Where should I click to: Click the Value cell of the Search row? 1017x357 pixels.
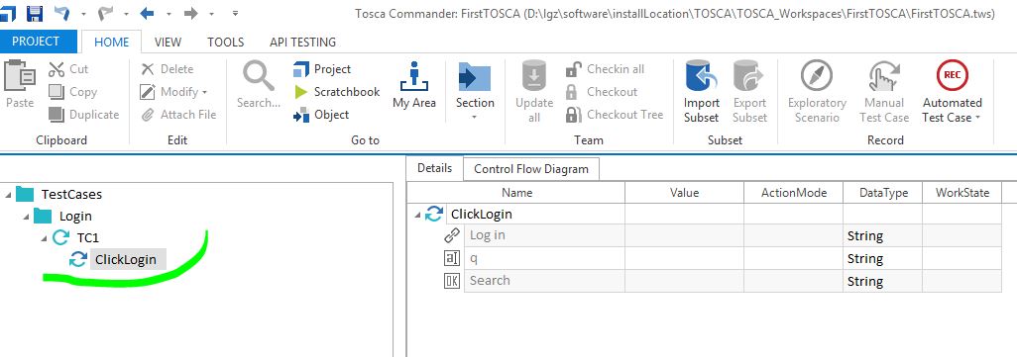coord(684,281)
